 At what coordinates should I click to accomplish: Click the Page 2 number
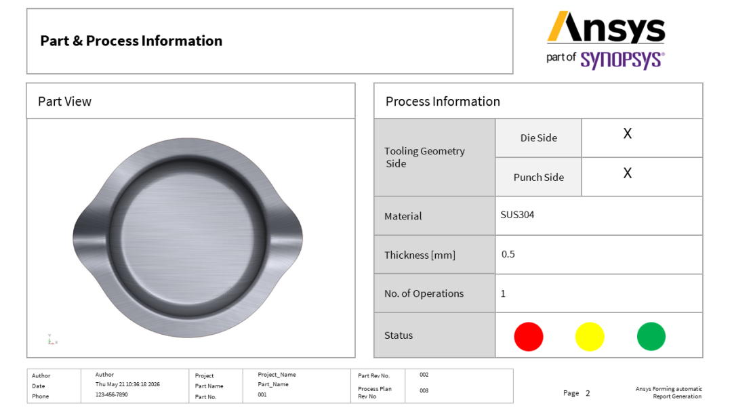(588, 393)
